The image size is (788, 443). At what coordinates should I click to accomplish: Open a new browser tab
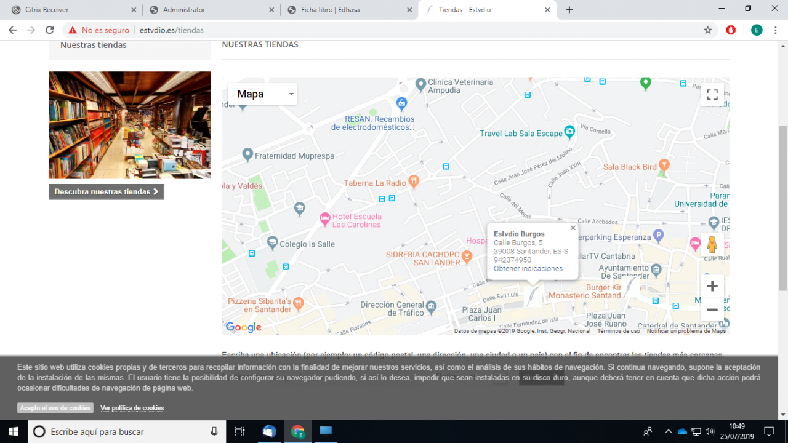(569, 10)
